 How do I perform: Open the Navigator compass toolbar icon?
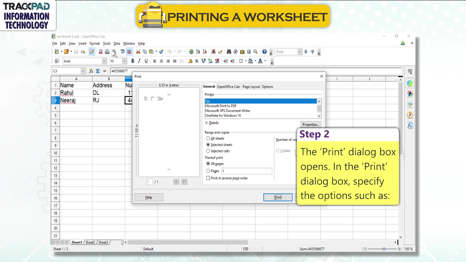(235, 52)
